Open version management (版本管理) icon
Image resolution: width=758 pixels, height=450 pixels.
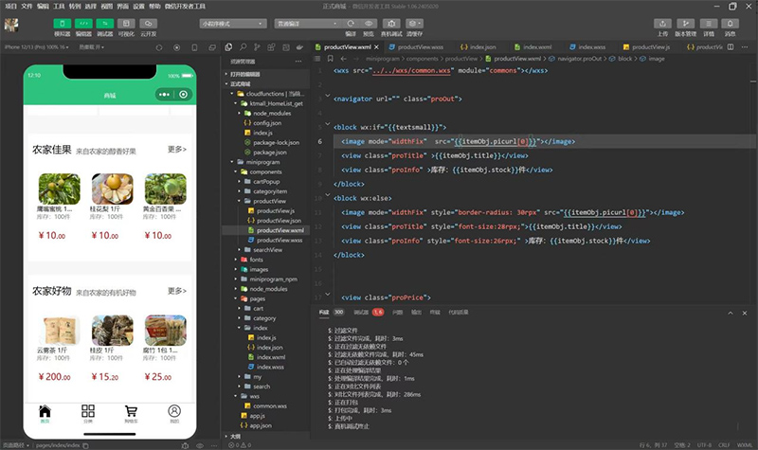[687, 23]
